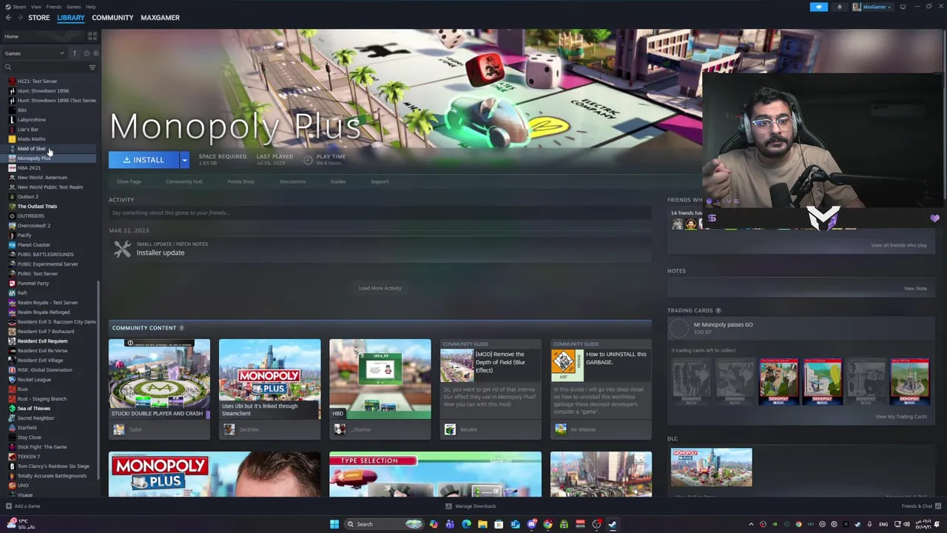
Task: Click the activity status input field
Action: (x=380, y=213)
